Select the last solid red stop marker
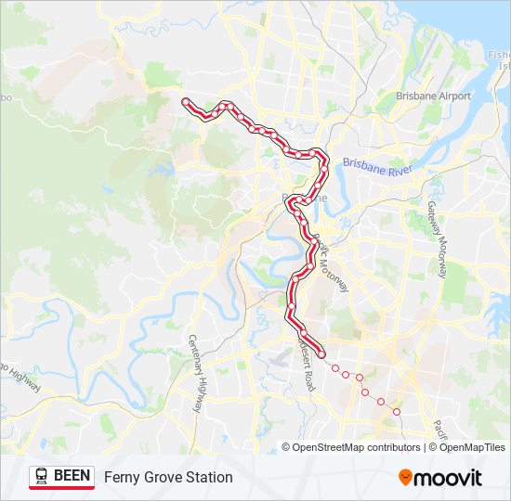The width and height of the screenshot is (511, 501). tap(321, 354)
